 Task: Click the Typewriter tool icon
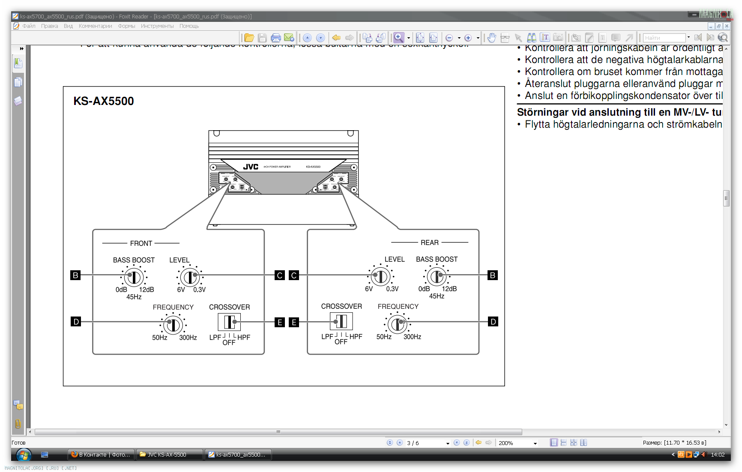tap(602, 38)
